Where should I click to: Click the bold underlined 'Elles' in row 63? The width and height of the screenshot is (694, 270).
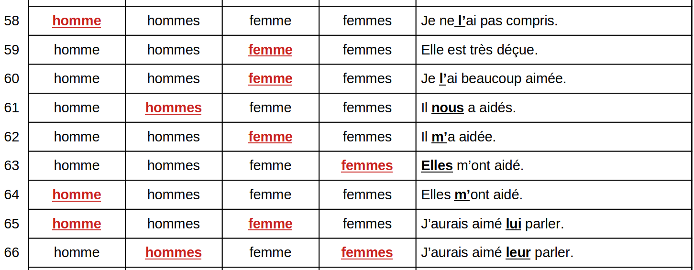[437, 166]
